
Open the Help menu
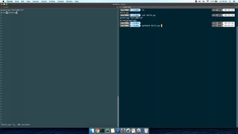click(x=77, y=1)
